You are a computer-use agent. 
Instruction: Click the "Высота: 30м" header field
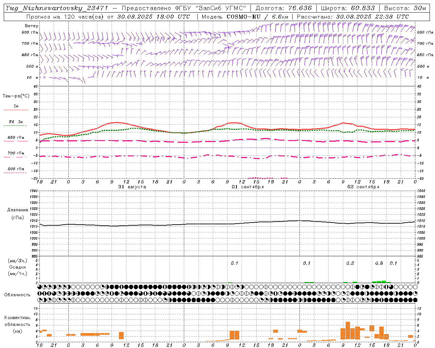405,8
